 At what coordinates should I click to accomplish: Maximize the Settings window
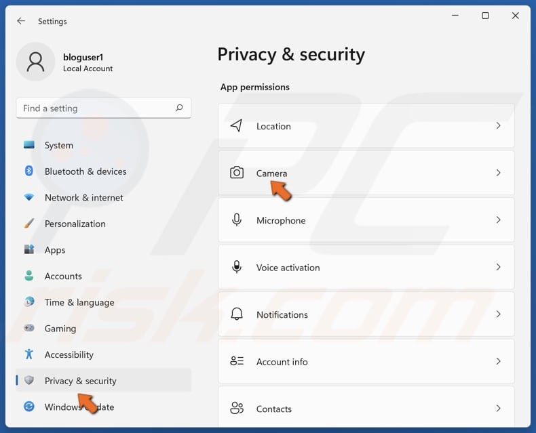[x=485, y=16]
